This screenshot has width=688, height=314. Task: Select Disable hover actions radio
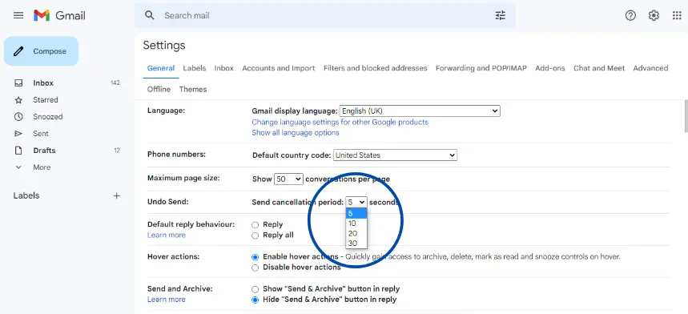(255, 268)
